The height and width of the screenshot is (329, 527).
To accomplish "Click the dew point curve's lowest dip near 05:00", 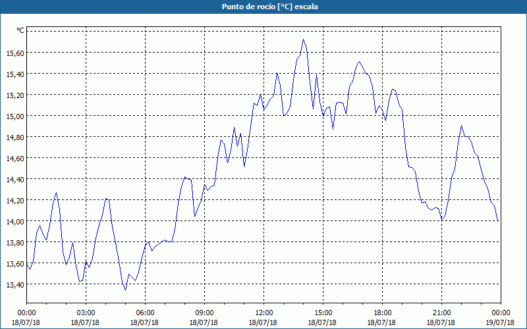I will [125, 290].
